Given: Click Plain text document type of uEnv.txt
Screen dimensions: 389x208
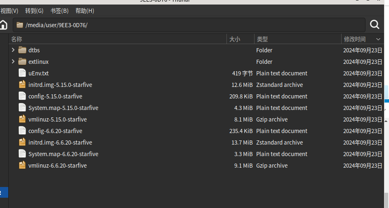Looking at the screenshot, I should tap(282, 73).
